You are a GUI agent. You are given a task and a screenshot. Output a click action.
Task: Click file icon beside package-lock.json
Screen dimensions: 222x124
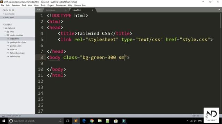(8, 42)
